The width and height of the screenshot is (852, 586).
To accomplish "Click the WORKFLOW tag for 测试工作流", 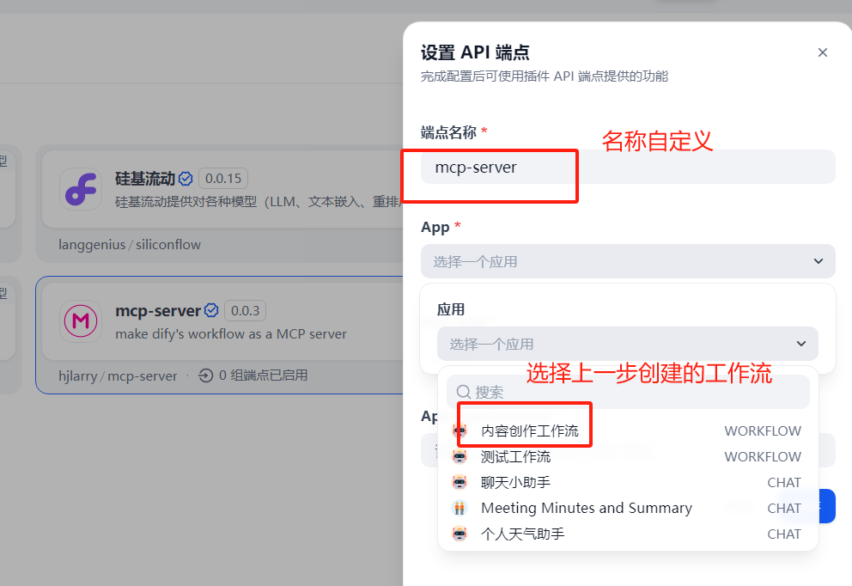I will tap(763, 456).
